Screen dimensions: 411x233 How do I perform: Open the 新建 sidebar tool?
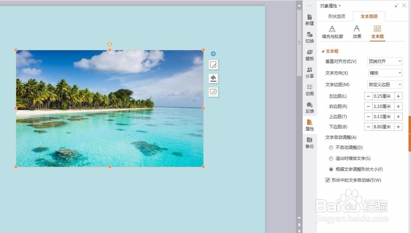[x=309, y=20]
